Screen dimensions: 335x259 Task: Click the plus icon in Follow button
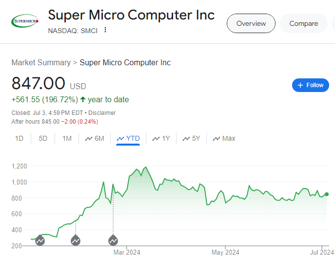(x=300, y=85)
